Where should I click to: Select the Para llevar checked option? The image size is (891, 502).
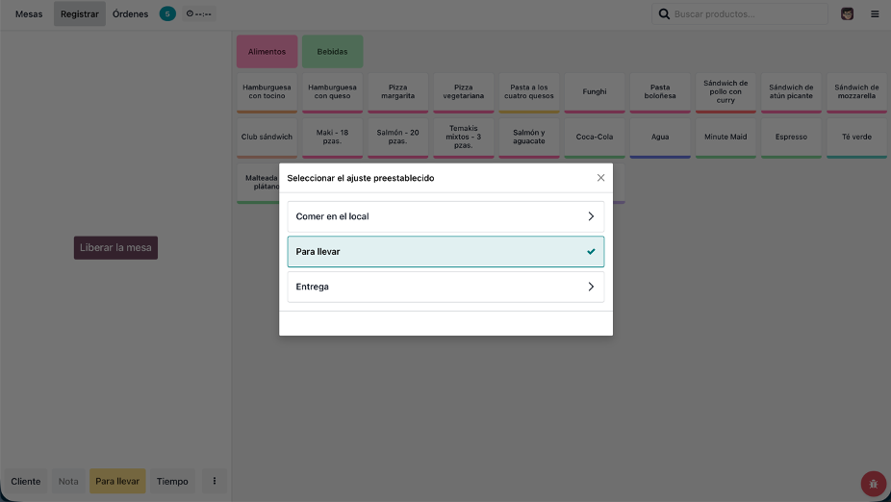pyautogui.click(x=445, y=252)
